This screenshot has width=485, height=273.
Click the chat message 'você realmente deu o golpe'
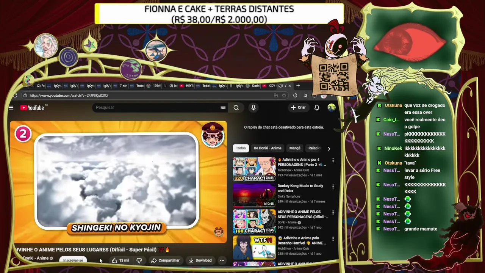tap(425, 123)
